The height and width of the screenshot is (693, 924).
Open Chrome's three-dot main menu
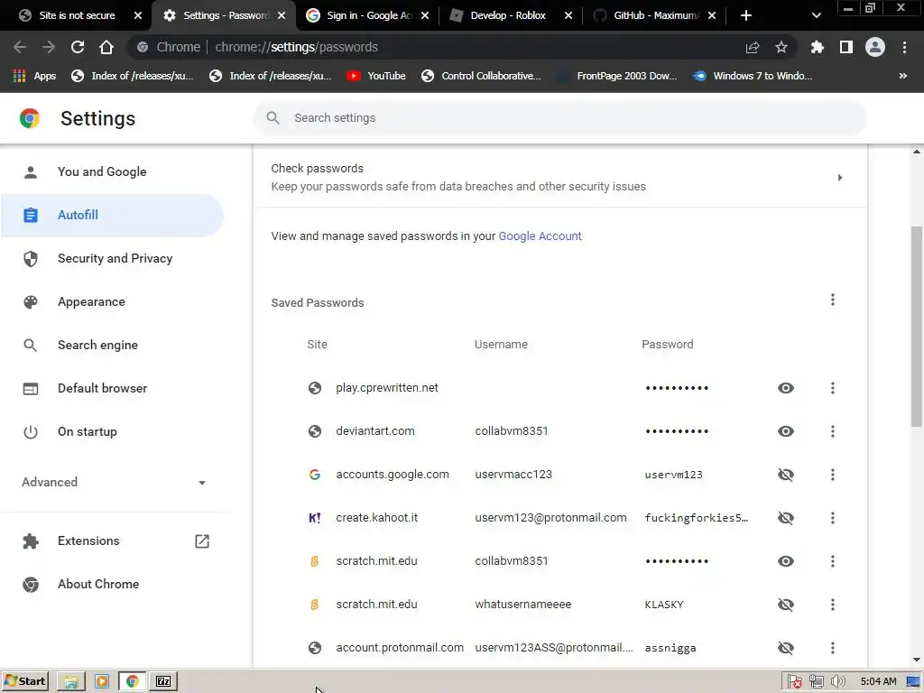pos(904,47)
